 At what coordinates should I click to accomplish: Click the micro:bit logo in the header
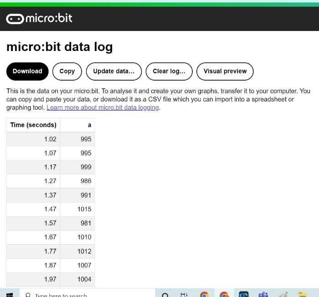tap(39, 19)
